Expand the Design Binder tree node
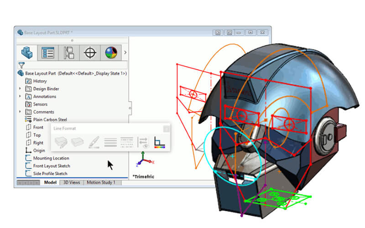This screenshot has width=365, height=228. [20, 89]
